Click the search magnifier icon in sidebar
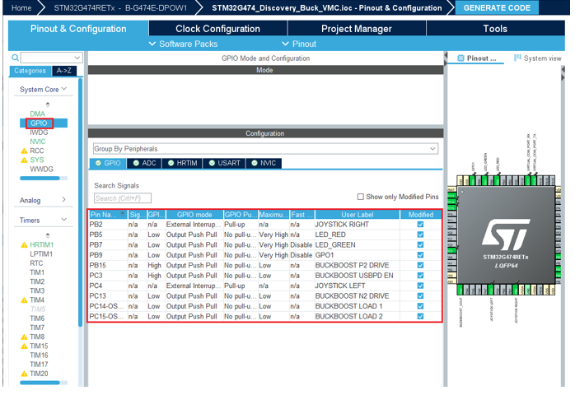The image size is (575, 395). pos(15,58)
